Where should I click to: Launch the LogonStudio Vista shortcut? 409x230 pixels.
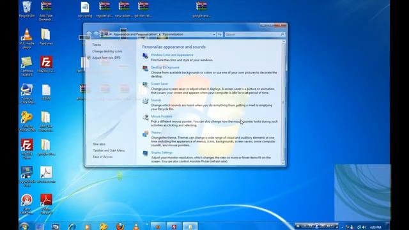point(27,176)
